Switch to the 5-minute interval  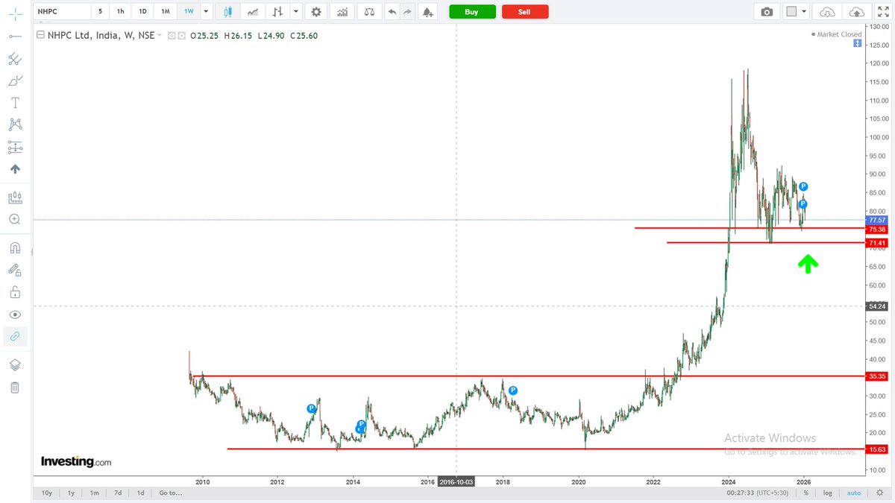pos(100,11)
